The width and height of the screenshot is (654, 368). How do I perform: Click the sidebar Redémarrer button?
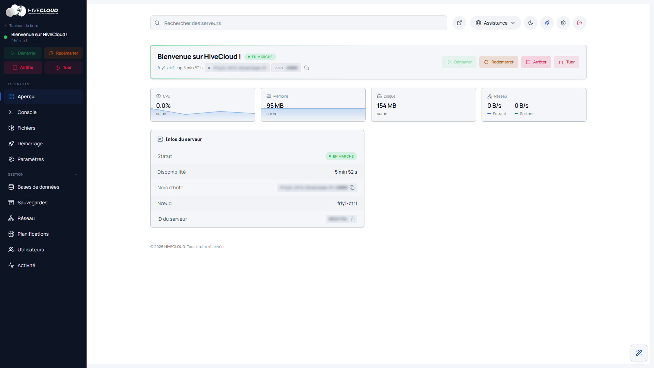tap(63, 53)
